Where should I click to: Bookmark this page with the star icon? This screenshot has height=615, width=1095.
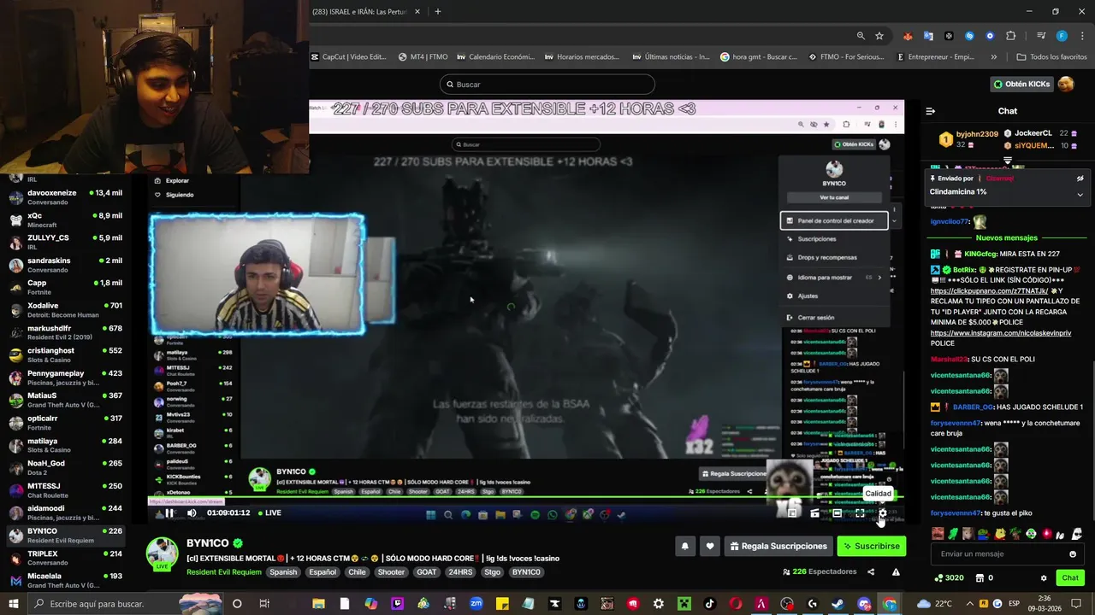(879, 36)
